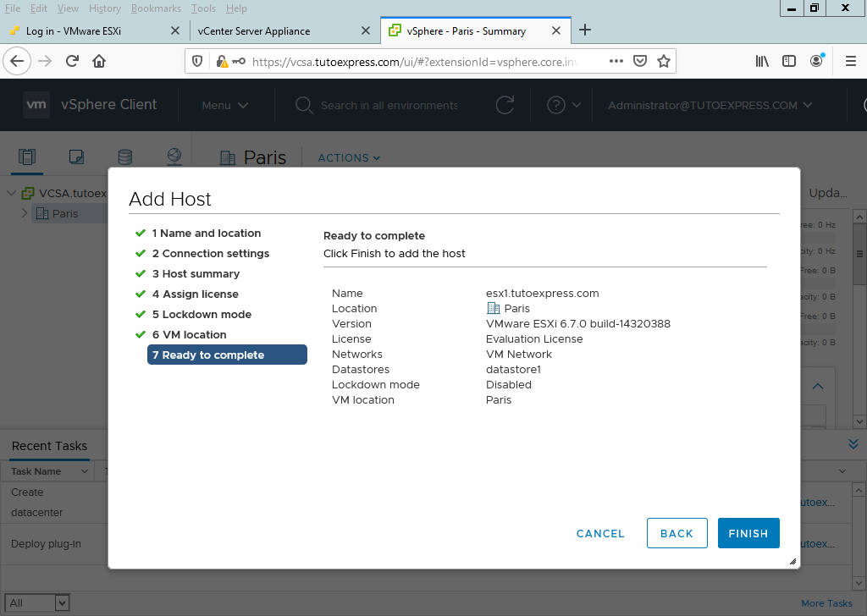
Task: Go to step 2 Connection settings
Action: 211,254
